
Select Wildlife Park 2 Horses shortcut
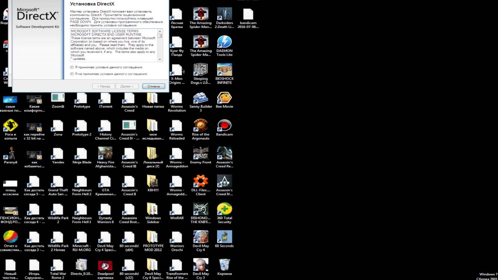[58, 241]
